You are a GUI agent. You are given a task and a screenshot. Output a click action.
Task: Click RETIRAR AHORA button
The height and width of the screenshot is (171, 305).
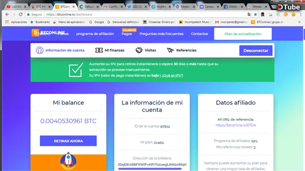point(68,141)
